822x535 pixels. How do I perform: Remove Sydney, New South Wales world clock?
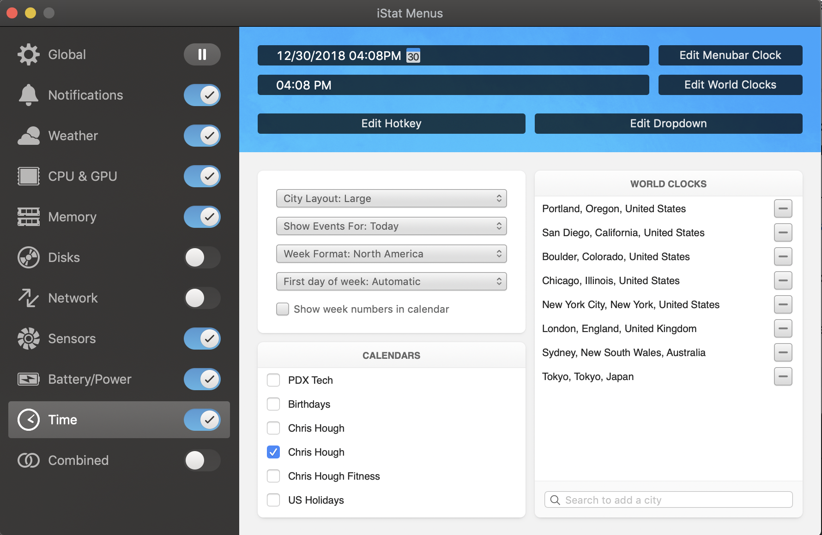[x=783, y=352]
